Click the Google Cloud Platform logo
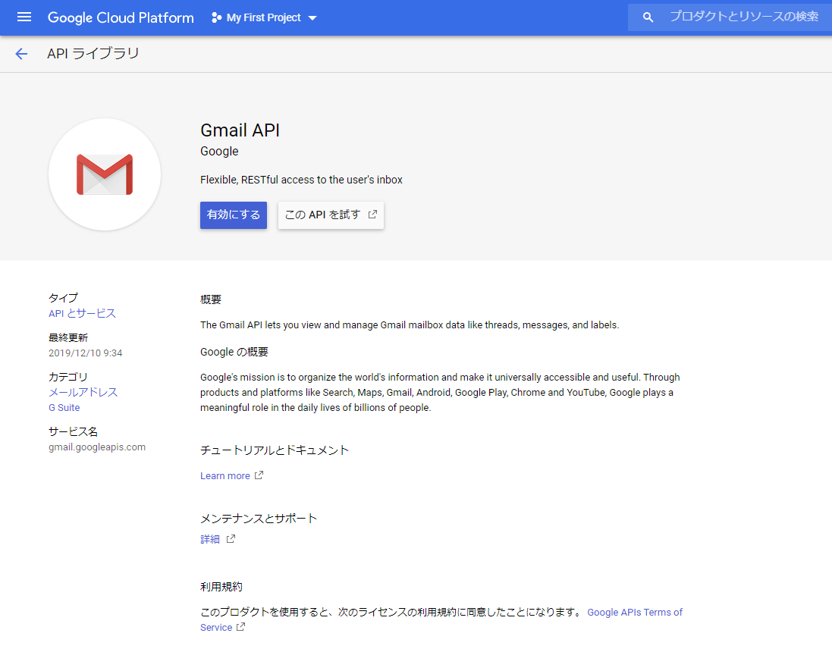This screenshot has height=649, width=832. [x=120, y=17]
